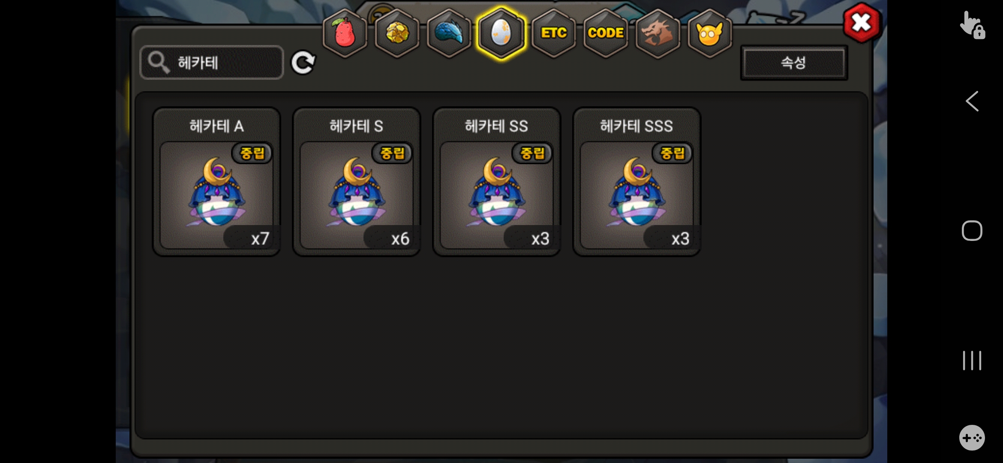1003x463 pixels.
Task: Click the magnifying glass search icon
Action: pos(159,63)
